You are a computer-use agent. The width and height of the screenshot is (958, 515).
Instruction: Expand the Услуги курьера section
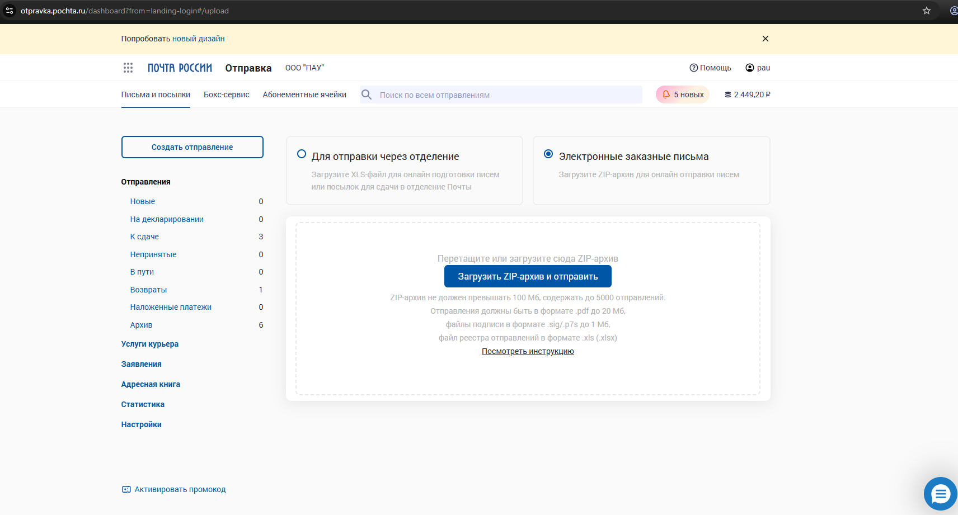point(150,344)
